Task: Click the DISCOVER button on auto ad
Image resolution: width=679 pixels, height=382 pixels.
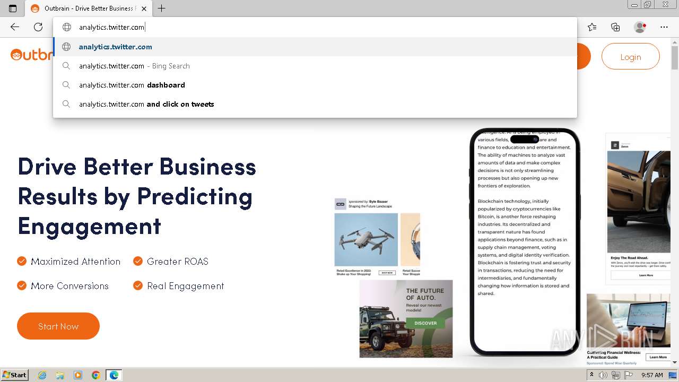Action: coord(425,323)
